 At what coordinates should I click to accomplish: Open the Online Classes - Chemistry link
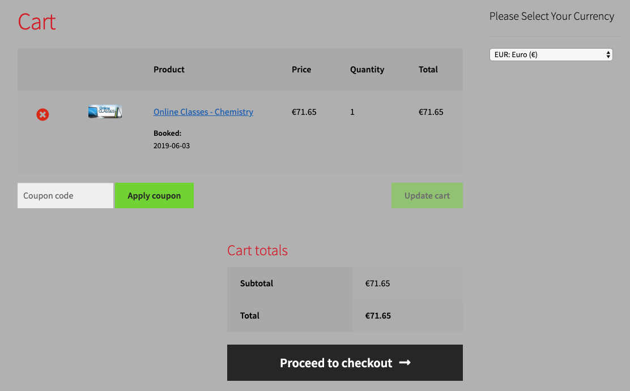click(203, 112)
